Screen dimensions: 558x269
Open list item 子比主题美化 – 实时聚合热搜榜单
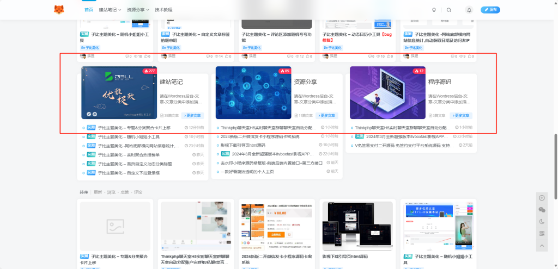click(x=129, y=155)
